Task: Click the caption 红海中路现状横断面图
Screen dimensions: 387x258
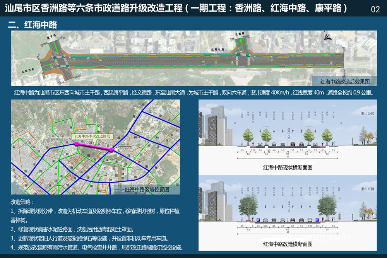Action: pos(288,167)
